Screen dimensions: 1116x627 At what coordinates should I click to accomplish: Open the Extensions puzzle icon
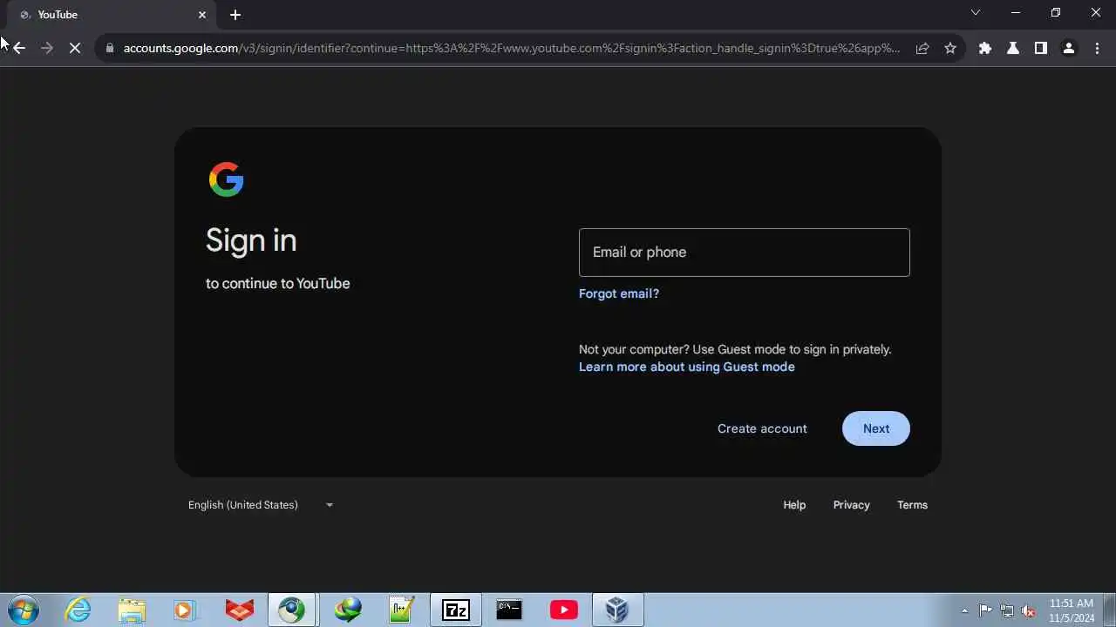(985, 49)
